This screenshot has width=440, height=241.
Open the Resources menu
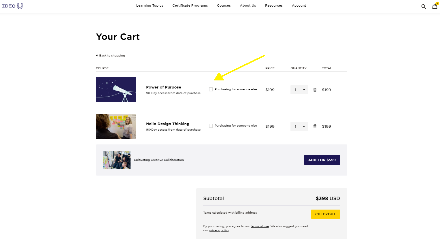click(x=274, y=5)
